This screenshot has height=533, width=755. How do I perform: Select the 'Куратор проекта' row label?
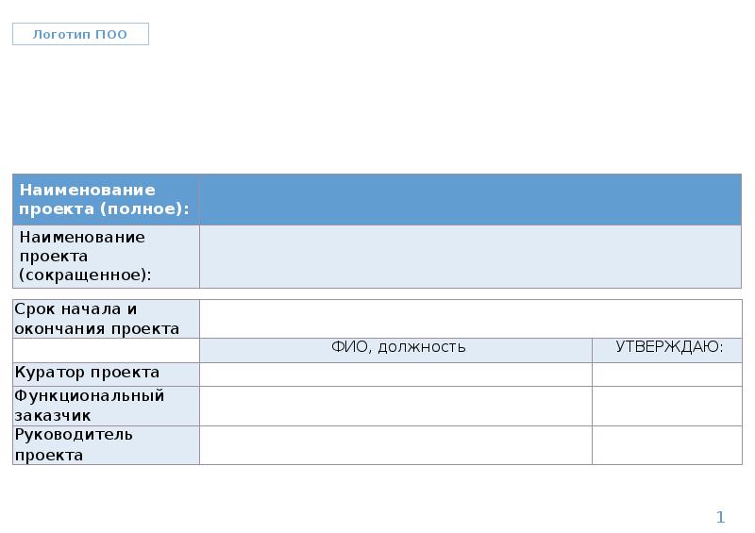(x=105, y=374)
